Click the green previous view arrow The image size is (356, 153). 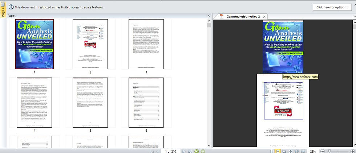point(197,151)
